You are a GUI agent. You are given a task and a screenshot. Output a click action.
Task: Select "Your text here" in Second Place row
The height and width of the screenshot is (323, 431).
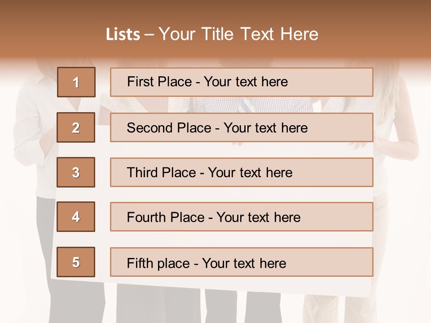(x=265, y=128)
